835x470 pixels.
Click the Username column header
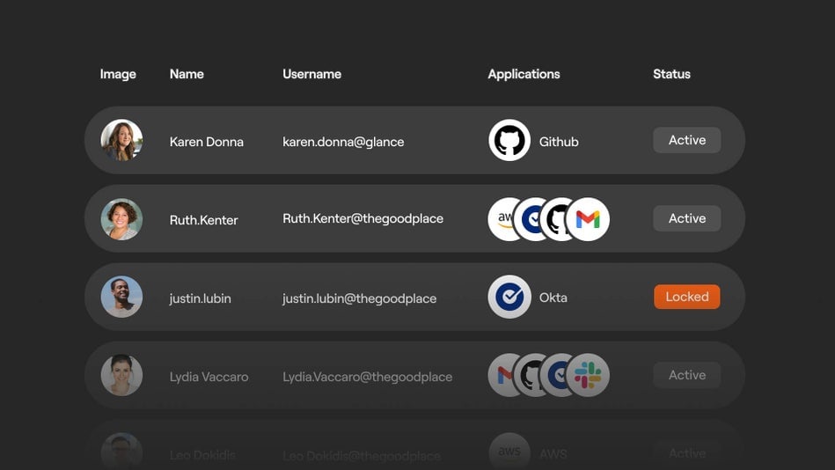tap(311, 74)
